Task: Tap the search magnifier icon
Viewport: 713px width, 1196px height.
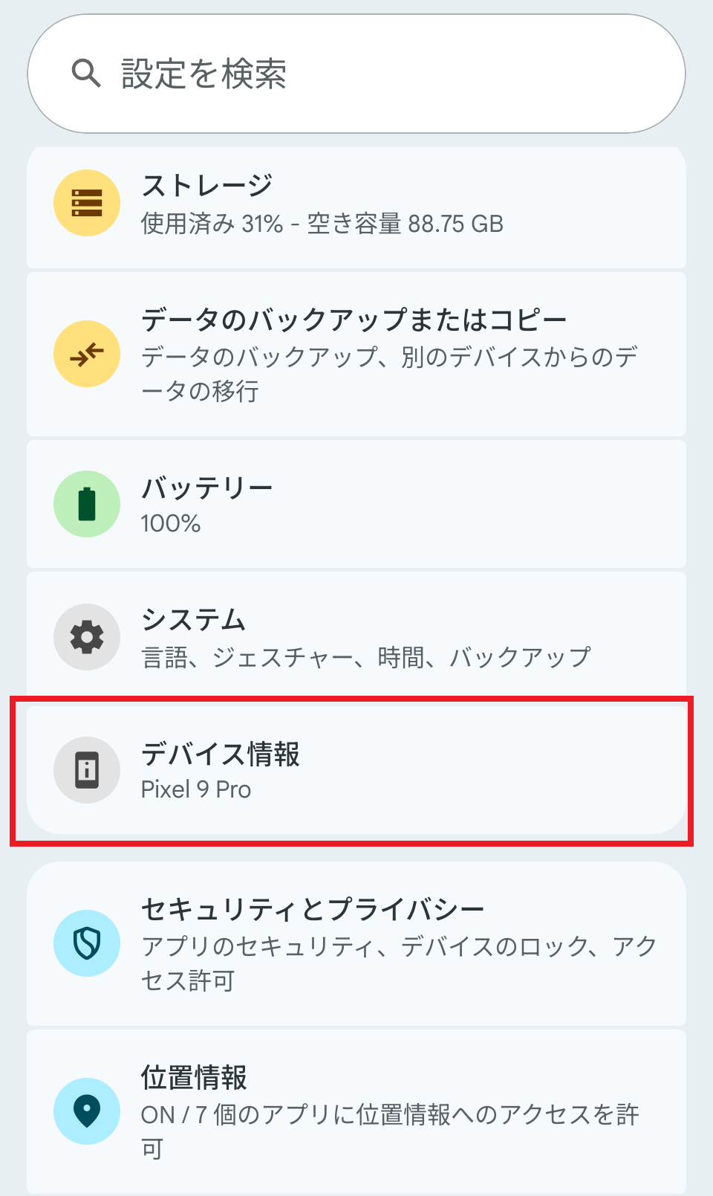Action: (86, 74)
